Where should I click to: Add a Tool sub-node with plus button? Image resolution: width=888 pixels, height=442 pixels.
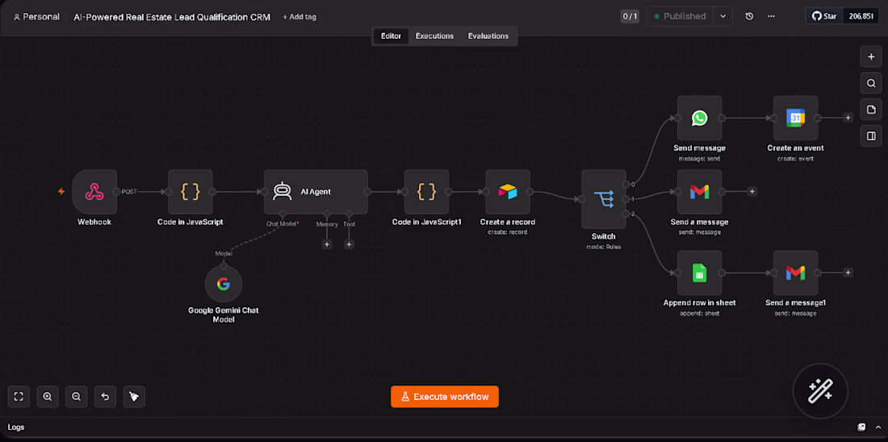[349, 244]
